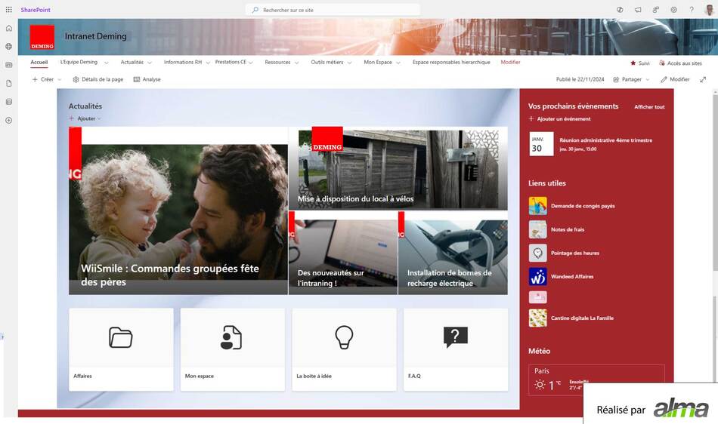Click the Mon espace person document tile
This screenshot has width=718, height=424.
[x=231, y=337]
